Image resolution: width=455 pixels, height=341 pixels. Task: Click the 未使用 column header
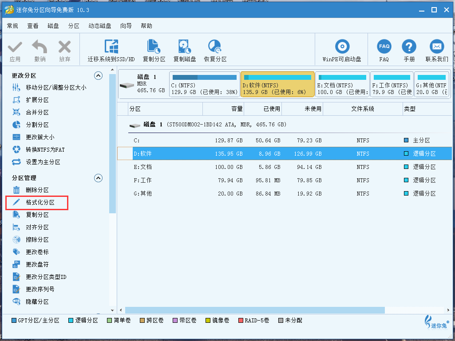click(302, 109)
